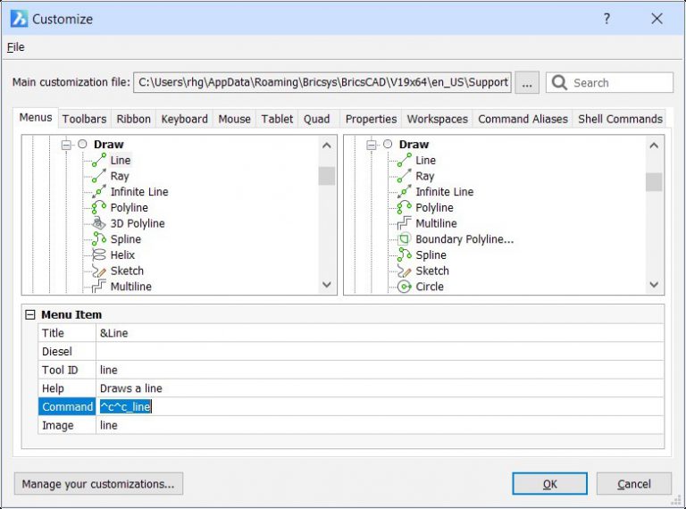The image size is (686, 509).
Task: Click the Spline icon in left tree
Action: point(99,238)
